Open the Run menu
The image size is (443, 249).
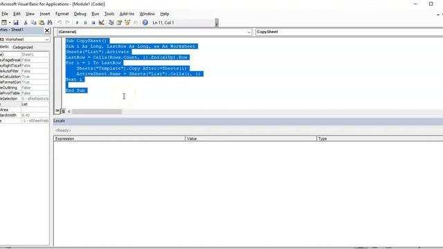pyautogui.click(x=96, y=14)
